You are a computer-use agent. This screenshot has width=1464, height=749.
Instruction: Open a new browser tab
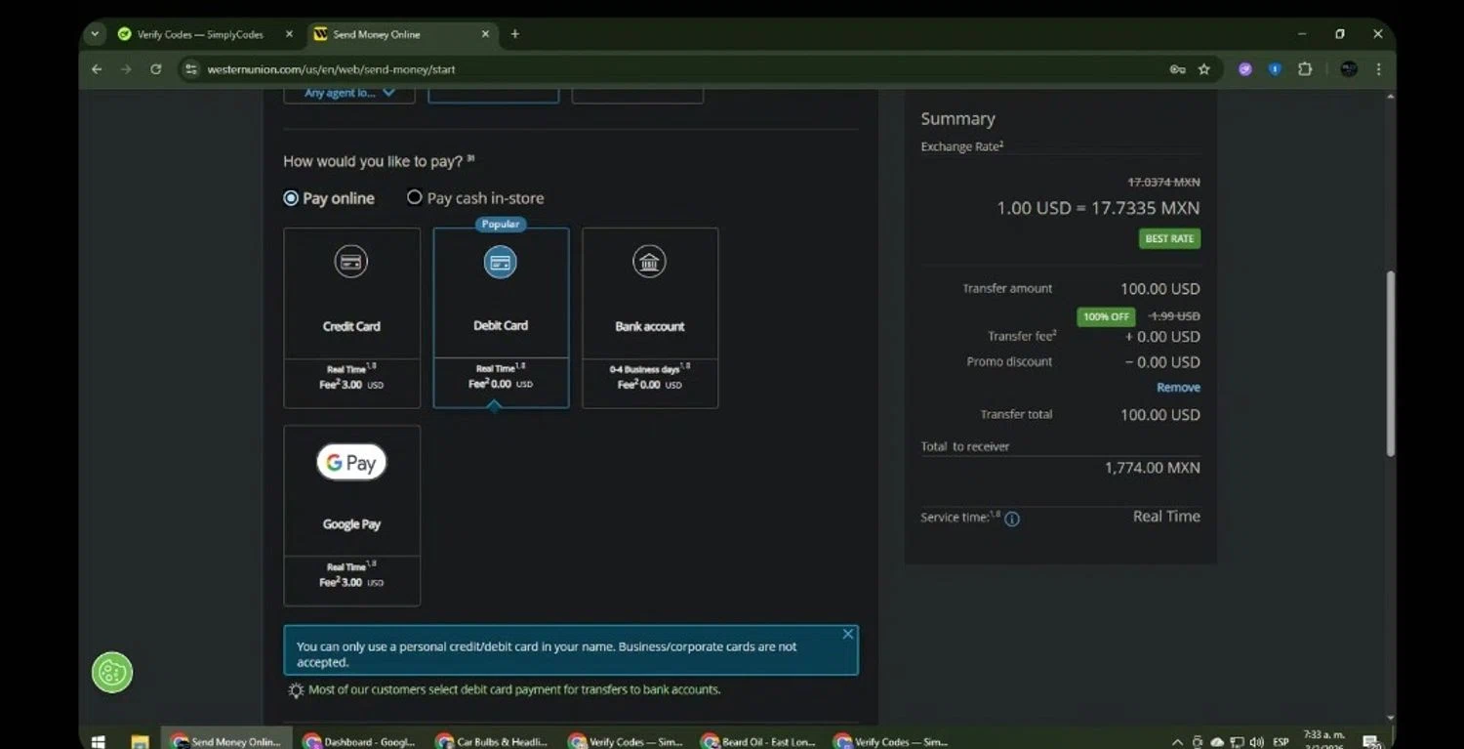515,34
